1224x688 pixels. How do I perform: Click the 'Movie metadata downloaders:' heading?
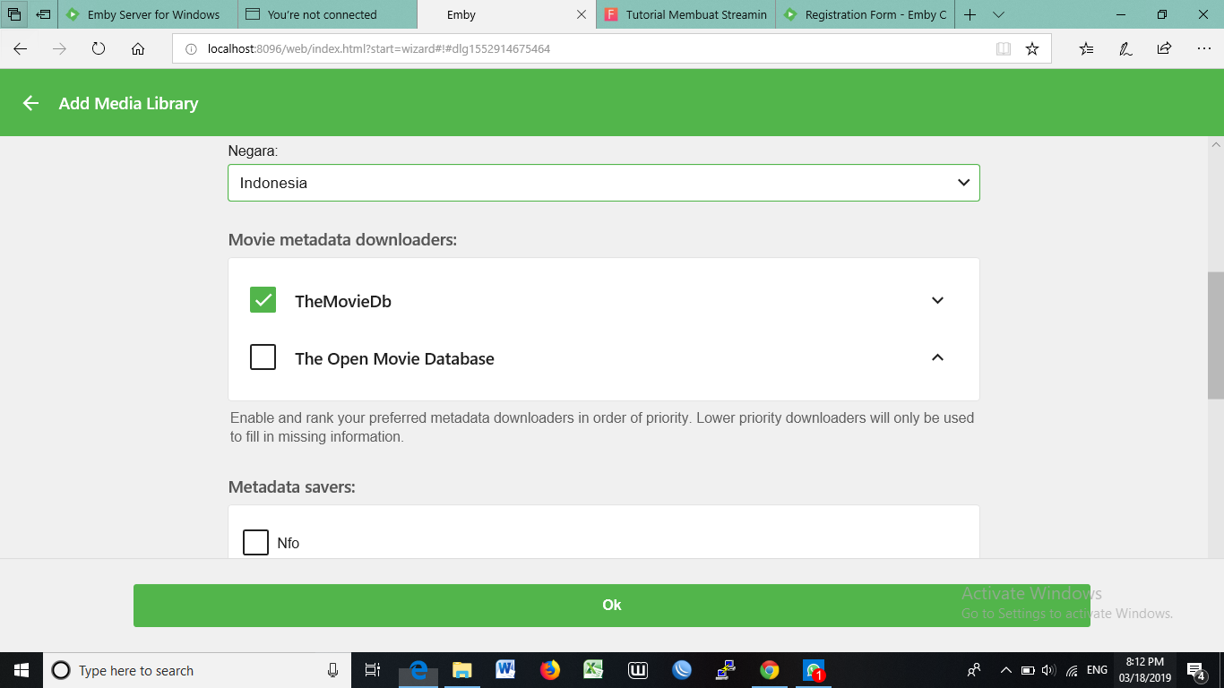pyautogui.click(x=342, y=240)
